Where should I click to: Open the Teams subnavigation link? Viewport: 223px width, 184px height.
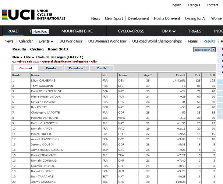pyautogui.click(x=192, y=41)
